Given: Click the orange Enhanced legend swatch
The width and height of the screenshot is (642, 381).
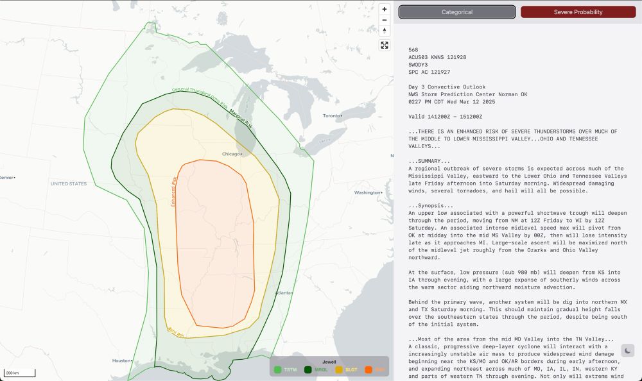Looking at the screenshot, I should tap(369, 370).
